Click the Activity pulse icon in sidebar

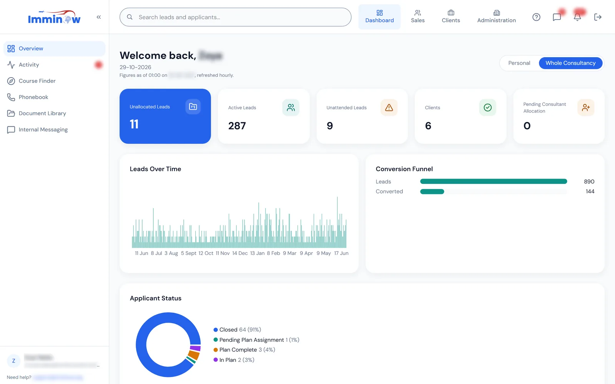11,65
